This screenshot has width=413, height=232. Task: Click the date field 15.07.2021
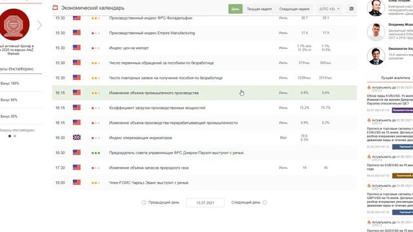pyautogui.click(x=205, y=203)
